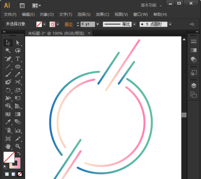Close the 未标题-3 document tab
The height and width of the screenshot is (179, 201).
89,33
